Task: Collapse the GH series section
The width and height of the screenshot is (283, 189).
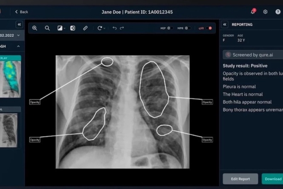Action: point(18,47)
